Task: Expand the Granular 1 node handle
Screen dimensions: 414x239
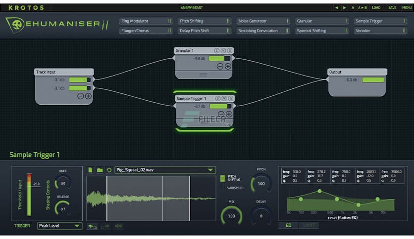Action: pyautogui.click(x=203, y=75)
